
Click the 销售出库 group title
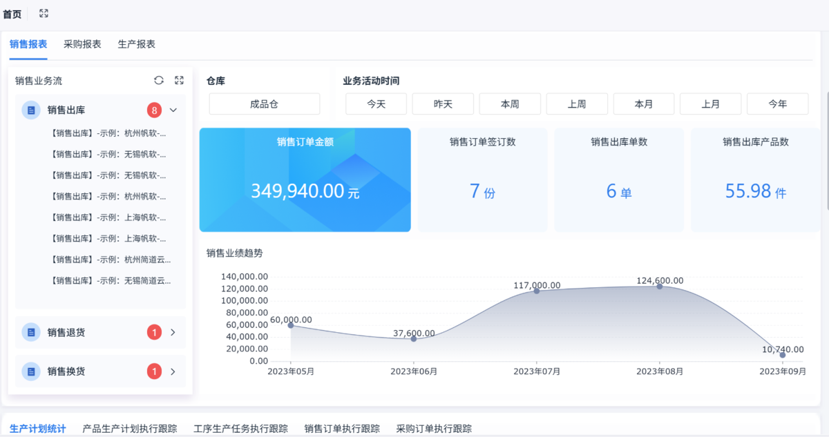66,110
